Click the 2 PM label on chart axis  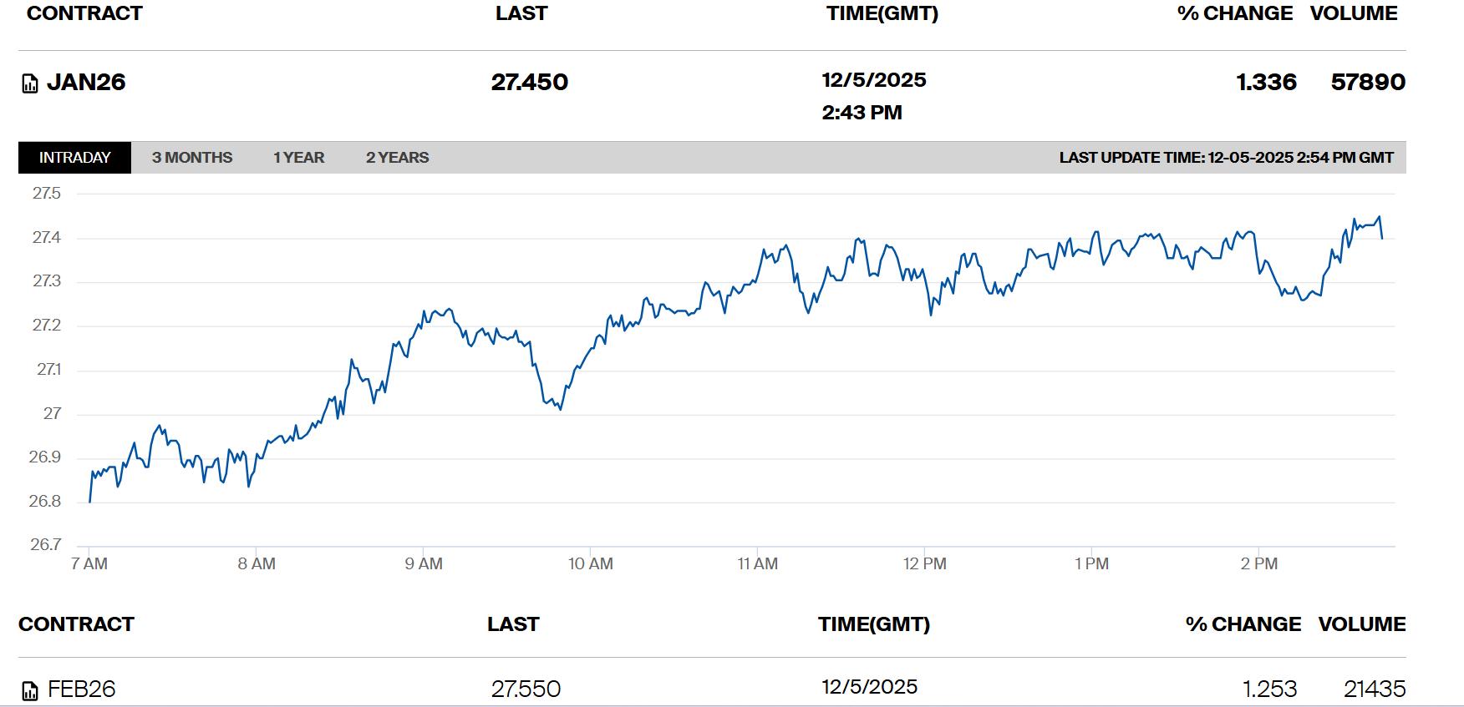point(1258,563)
